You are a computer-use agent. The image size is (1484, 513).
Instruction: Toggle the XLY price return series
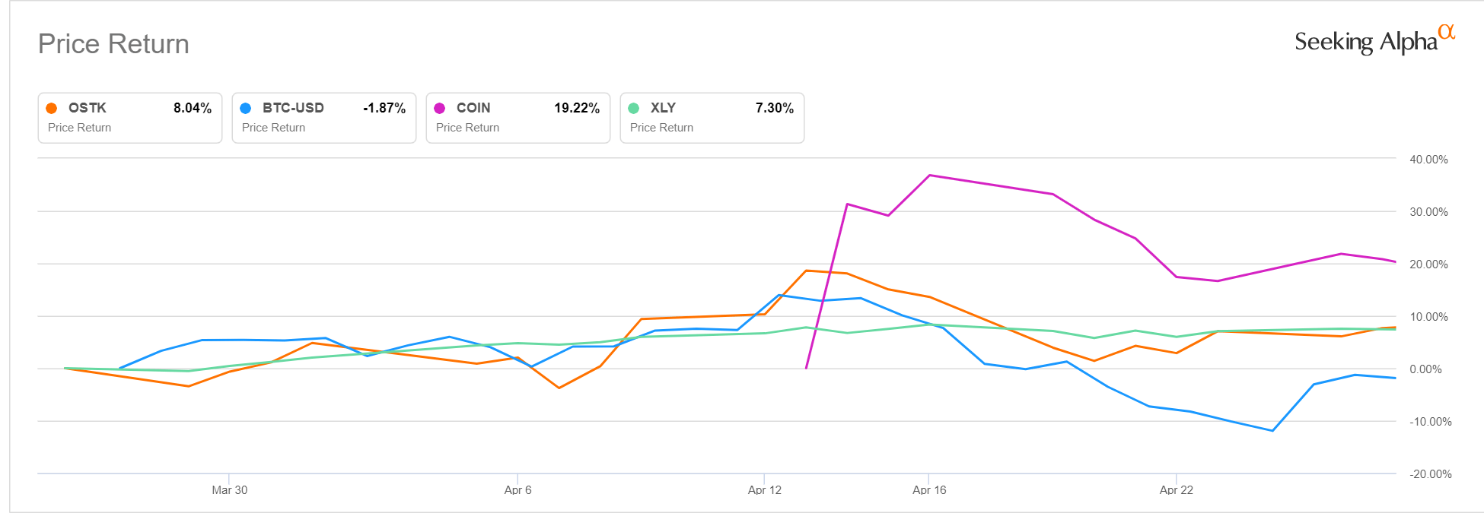point(712,118)
